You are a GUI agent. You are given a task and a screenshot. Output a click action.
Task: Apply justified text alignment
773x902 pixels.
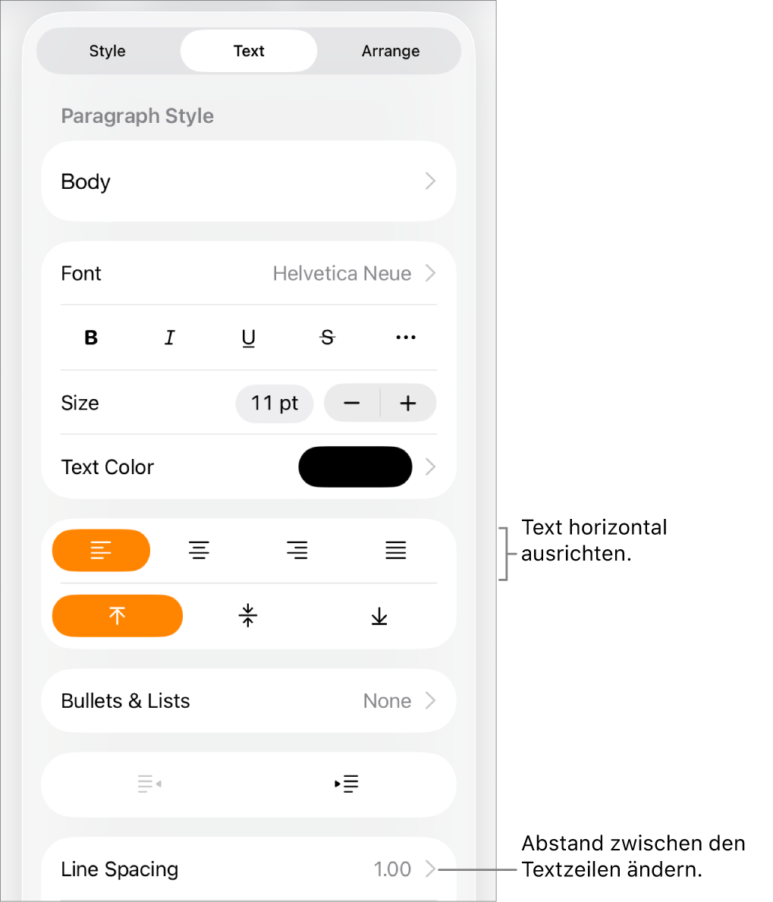point(395,550)
